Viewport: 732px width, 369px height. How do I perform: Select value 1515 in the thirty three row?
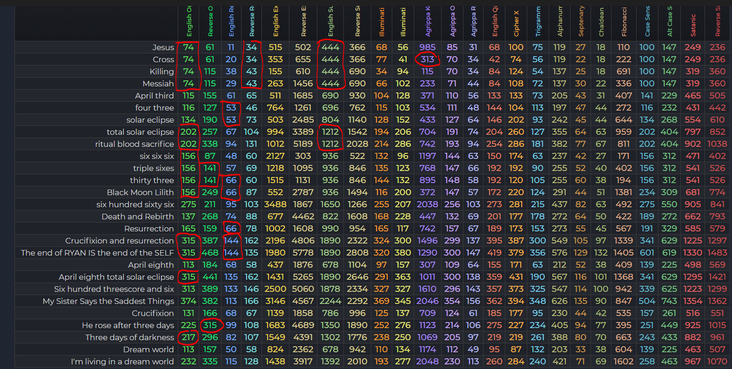click(275, 180)
